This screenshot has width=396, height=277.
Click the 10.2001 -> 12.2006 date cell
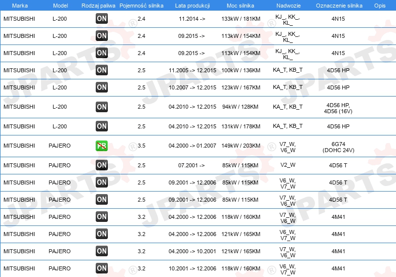pyautogui.click(x=192, y=268)
